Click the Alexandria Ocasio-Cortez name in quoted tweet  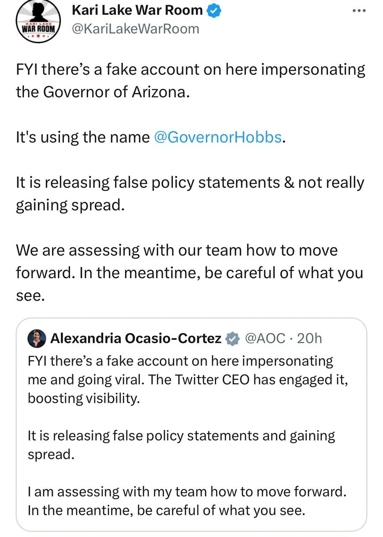click(x=136, y=338)
